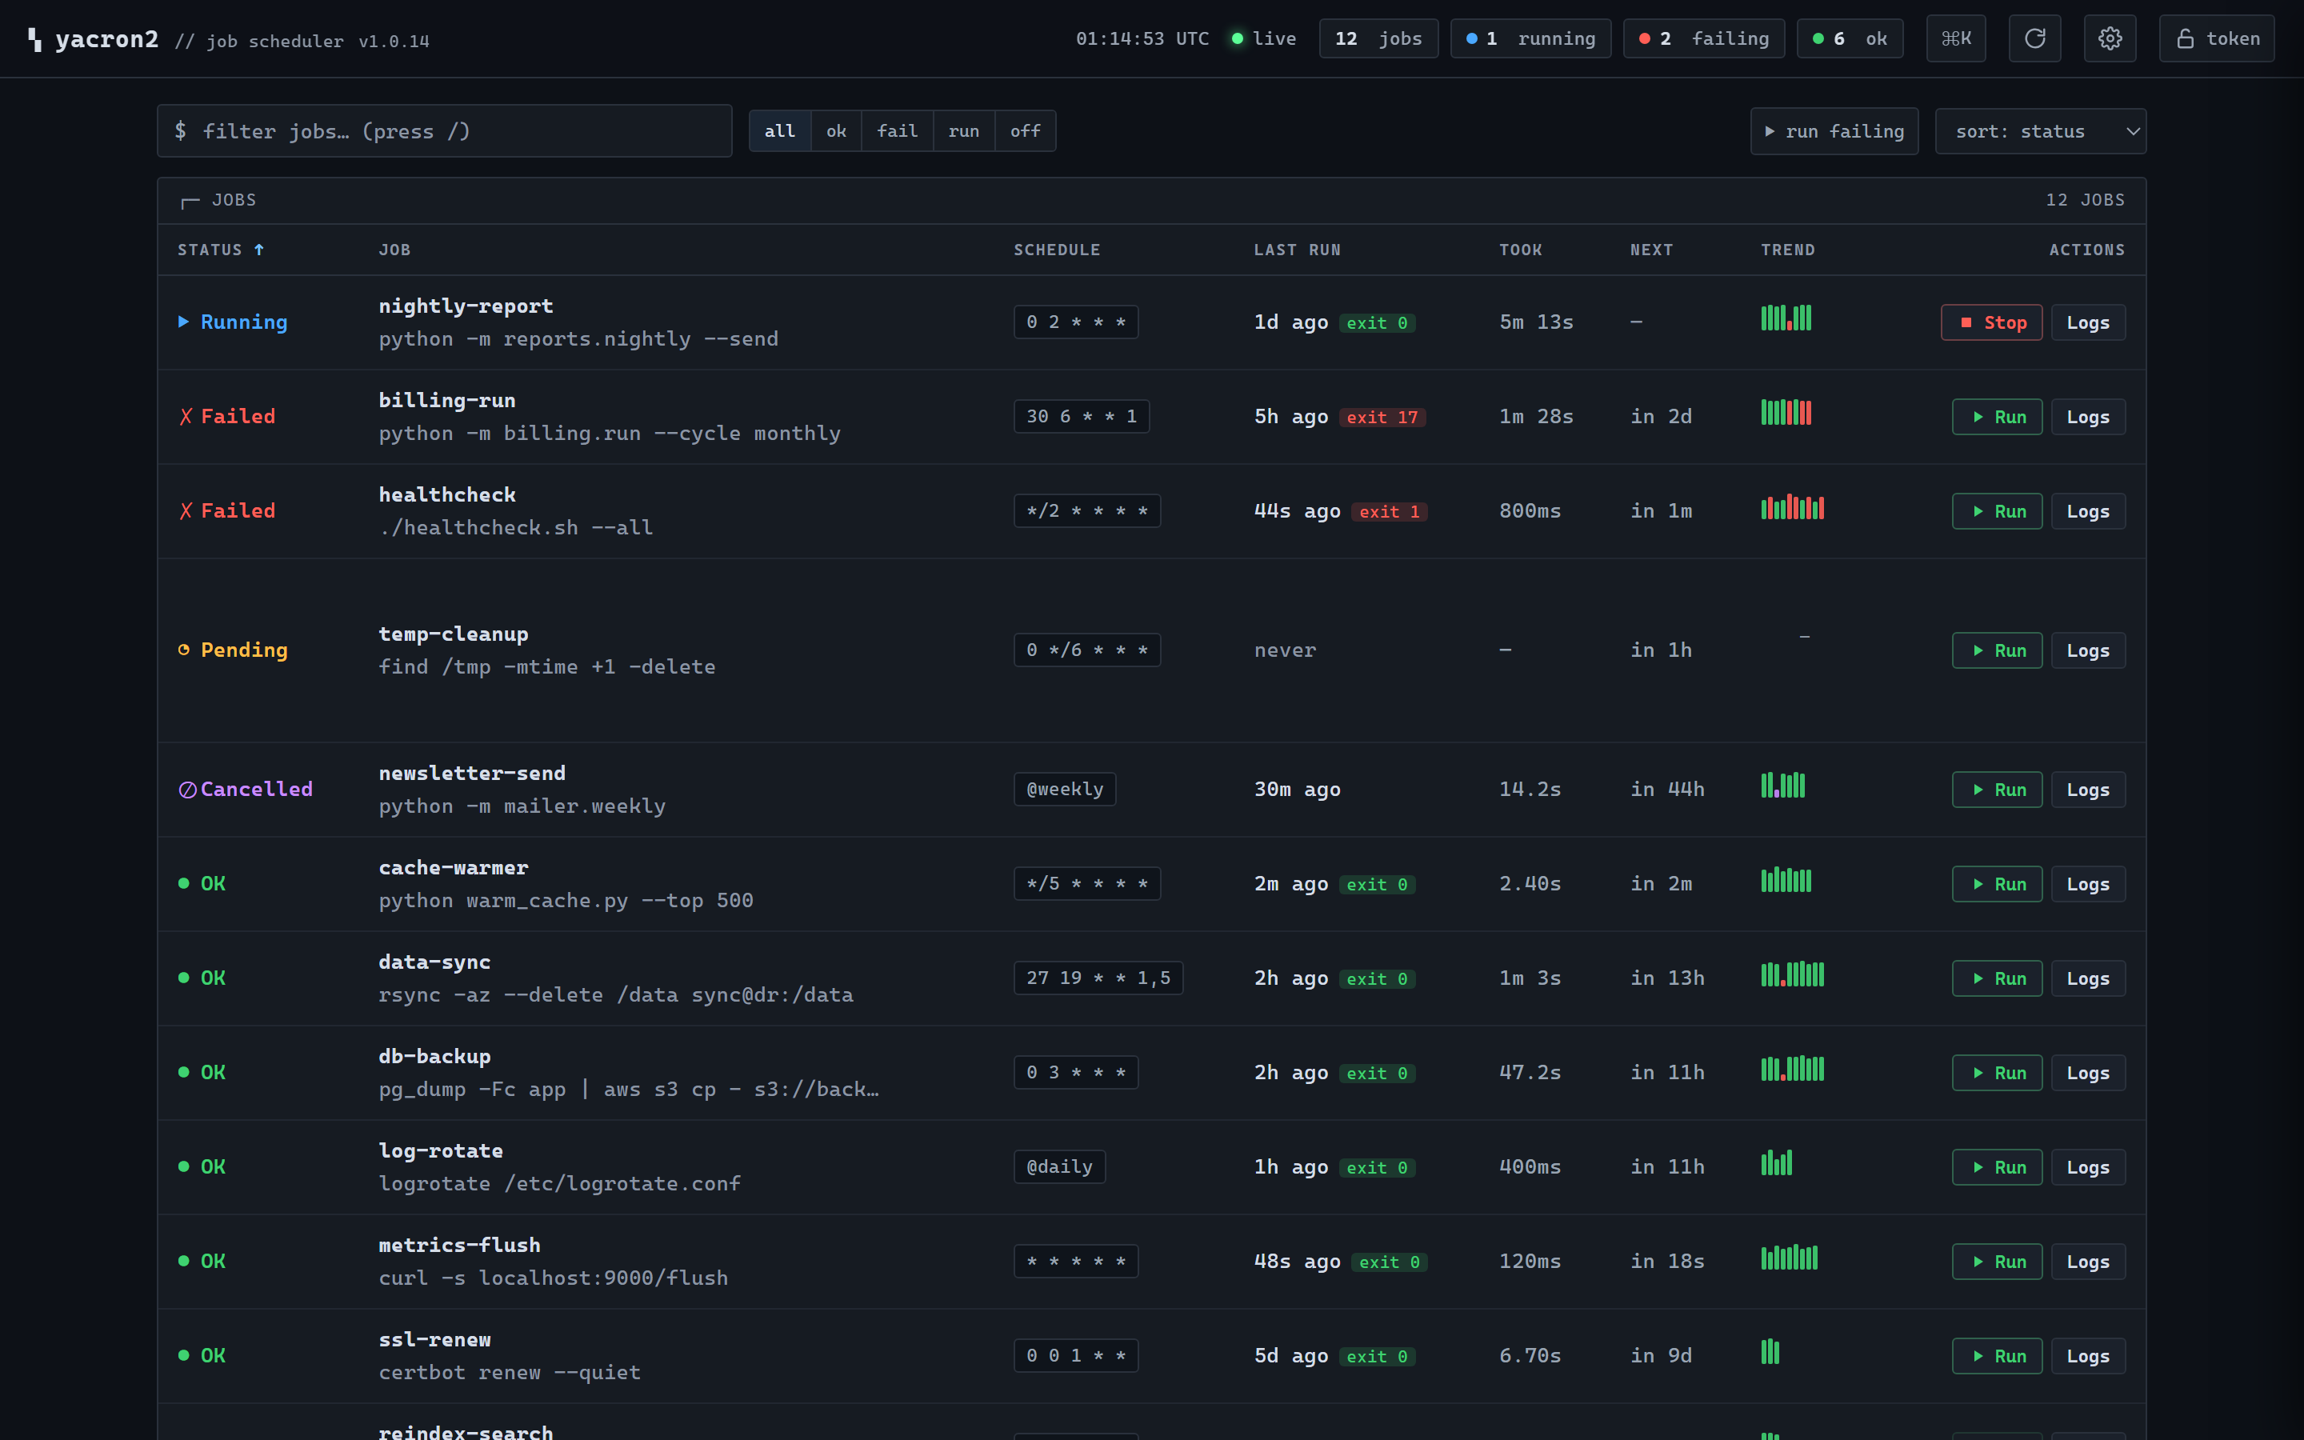Click the '30 6 * * 1' schedule chip

point(1081,416)
